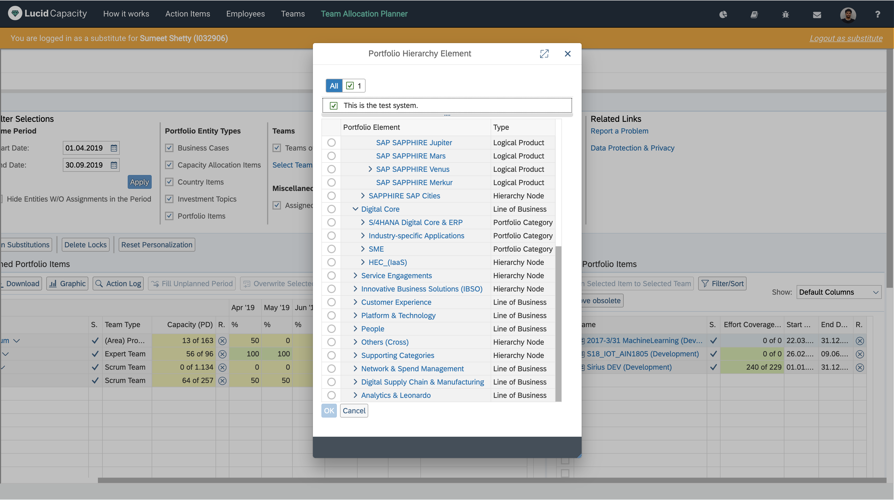This screenshot has height=500, width=894.
Task: Click Logout as substitute link
Action: 846,38
